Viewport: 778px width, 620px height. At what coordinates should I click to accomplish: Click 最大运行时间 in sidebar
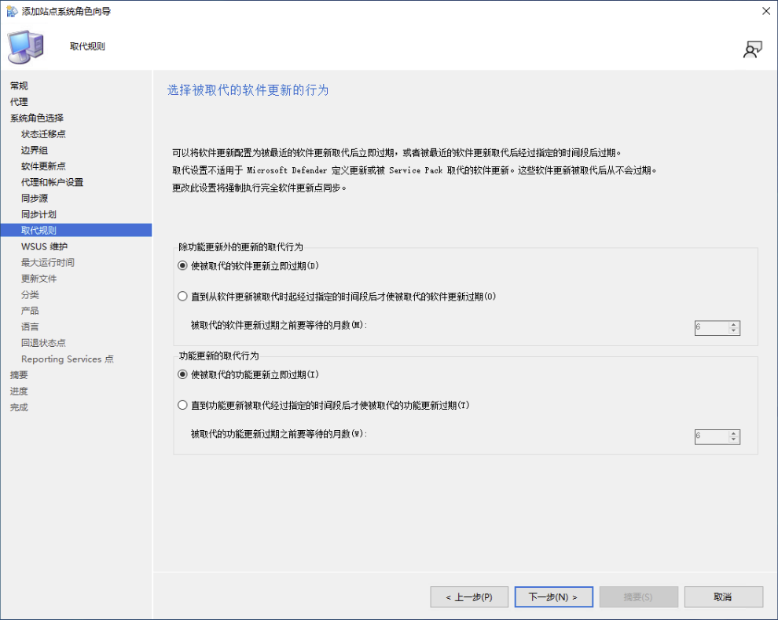[48, 262]
